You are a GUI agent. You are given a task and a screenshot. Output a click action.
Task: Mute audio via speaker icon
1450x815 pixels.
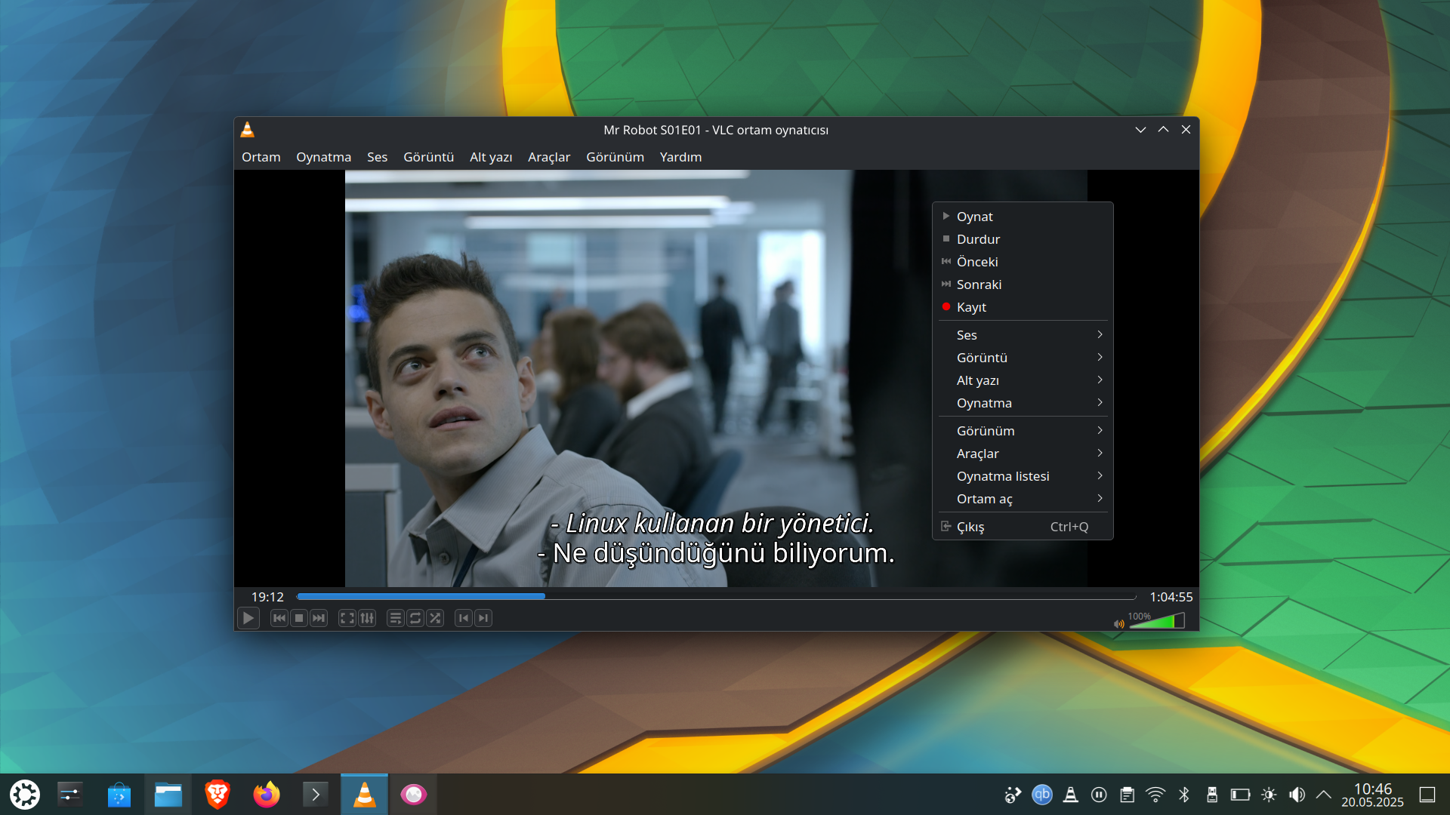click(x=1118, y=623)
